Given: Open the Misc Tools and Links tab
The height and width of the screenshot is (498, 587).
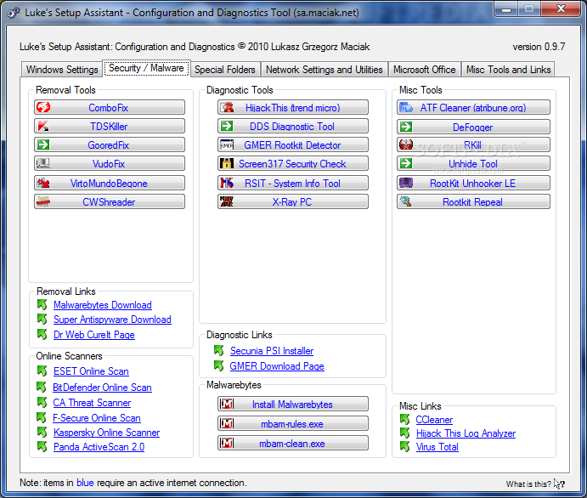Looking at the screenshot, I should coord(508,70).
